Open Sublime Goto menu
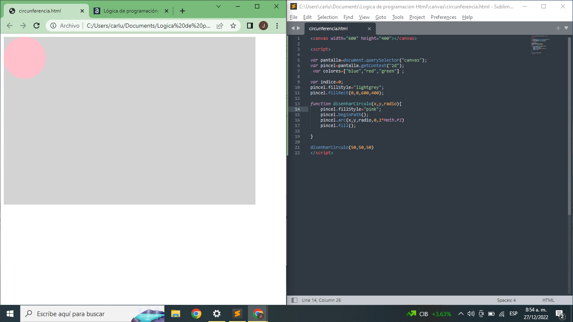 [381, 17]
